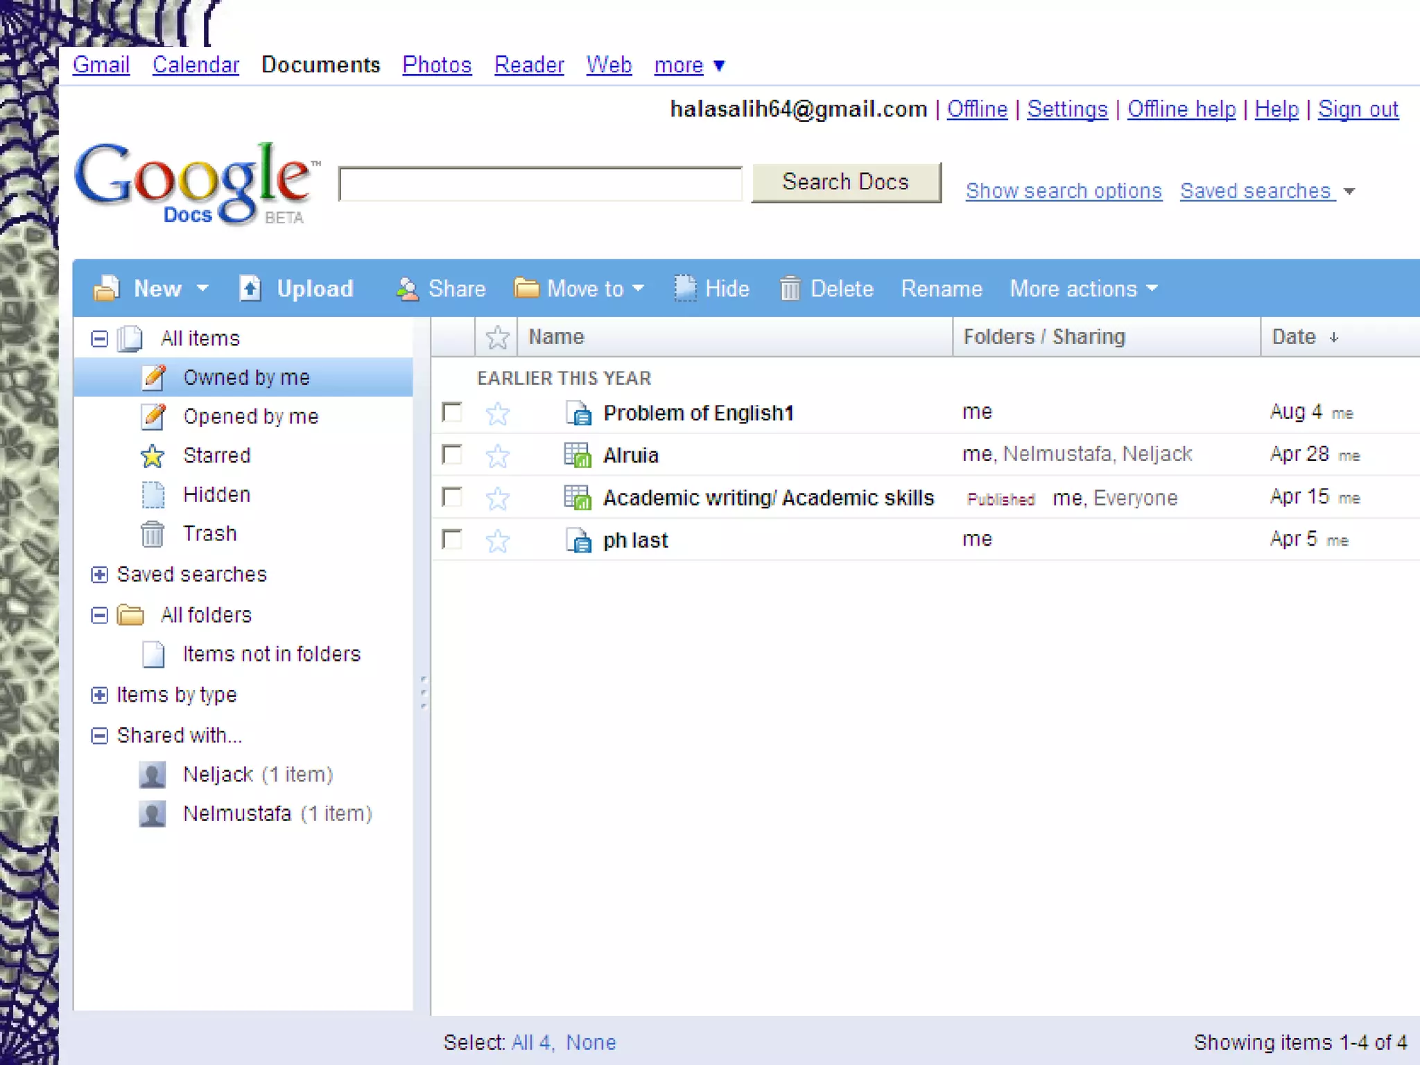Viewport: 1420px width, 1065px height.
Task: Click the ph last document icon
Action: (578, 540)
